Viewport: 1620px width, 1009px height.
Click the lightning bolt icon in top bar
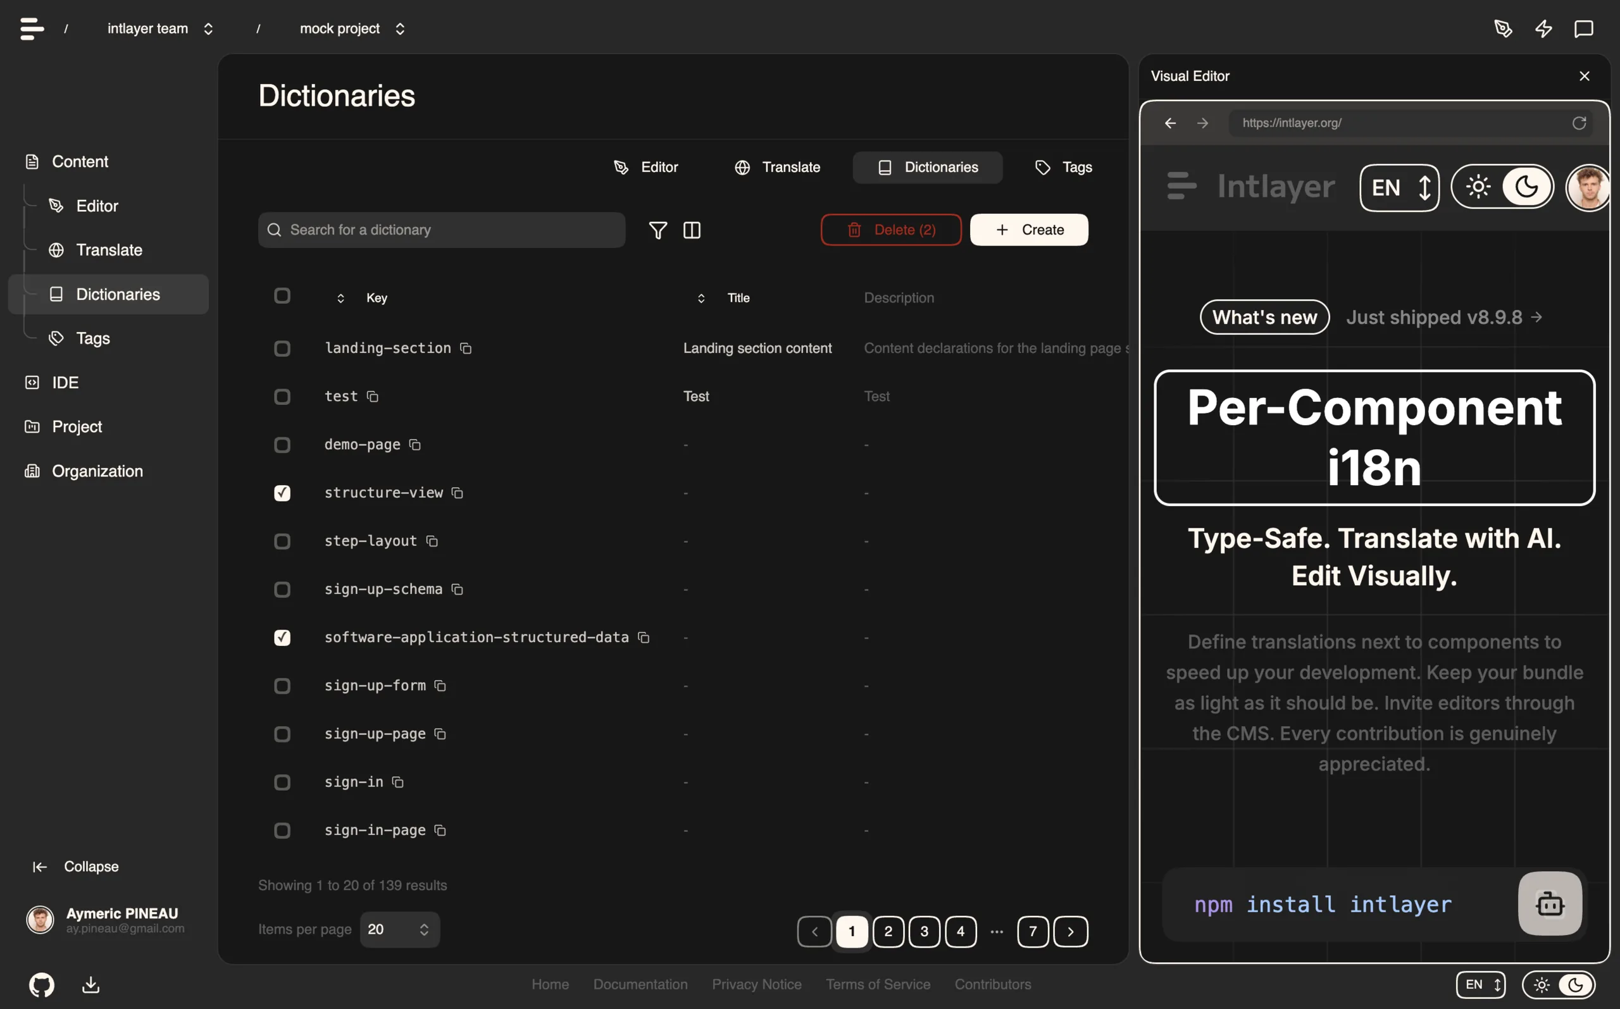(1543, 28)
